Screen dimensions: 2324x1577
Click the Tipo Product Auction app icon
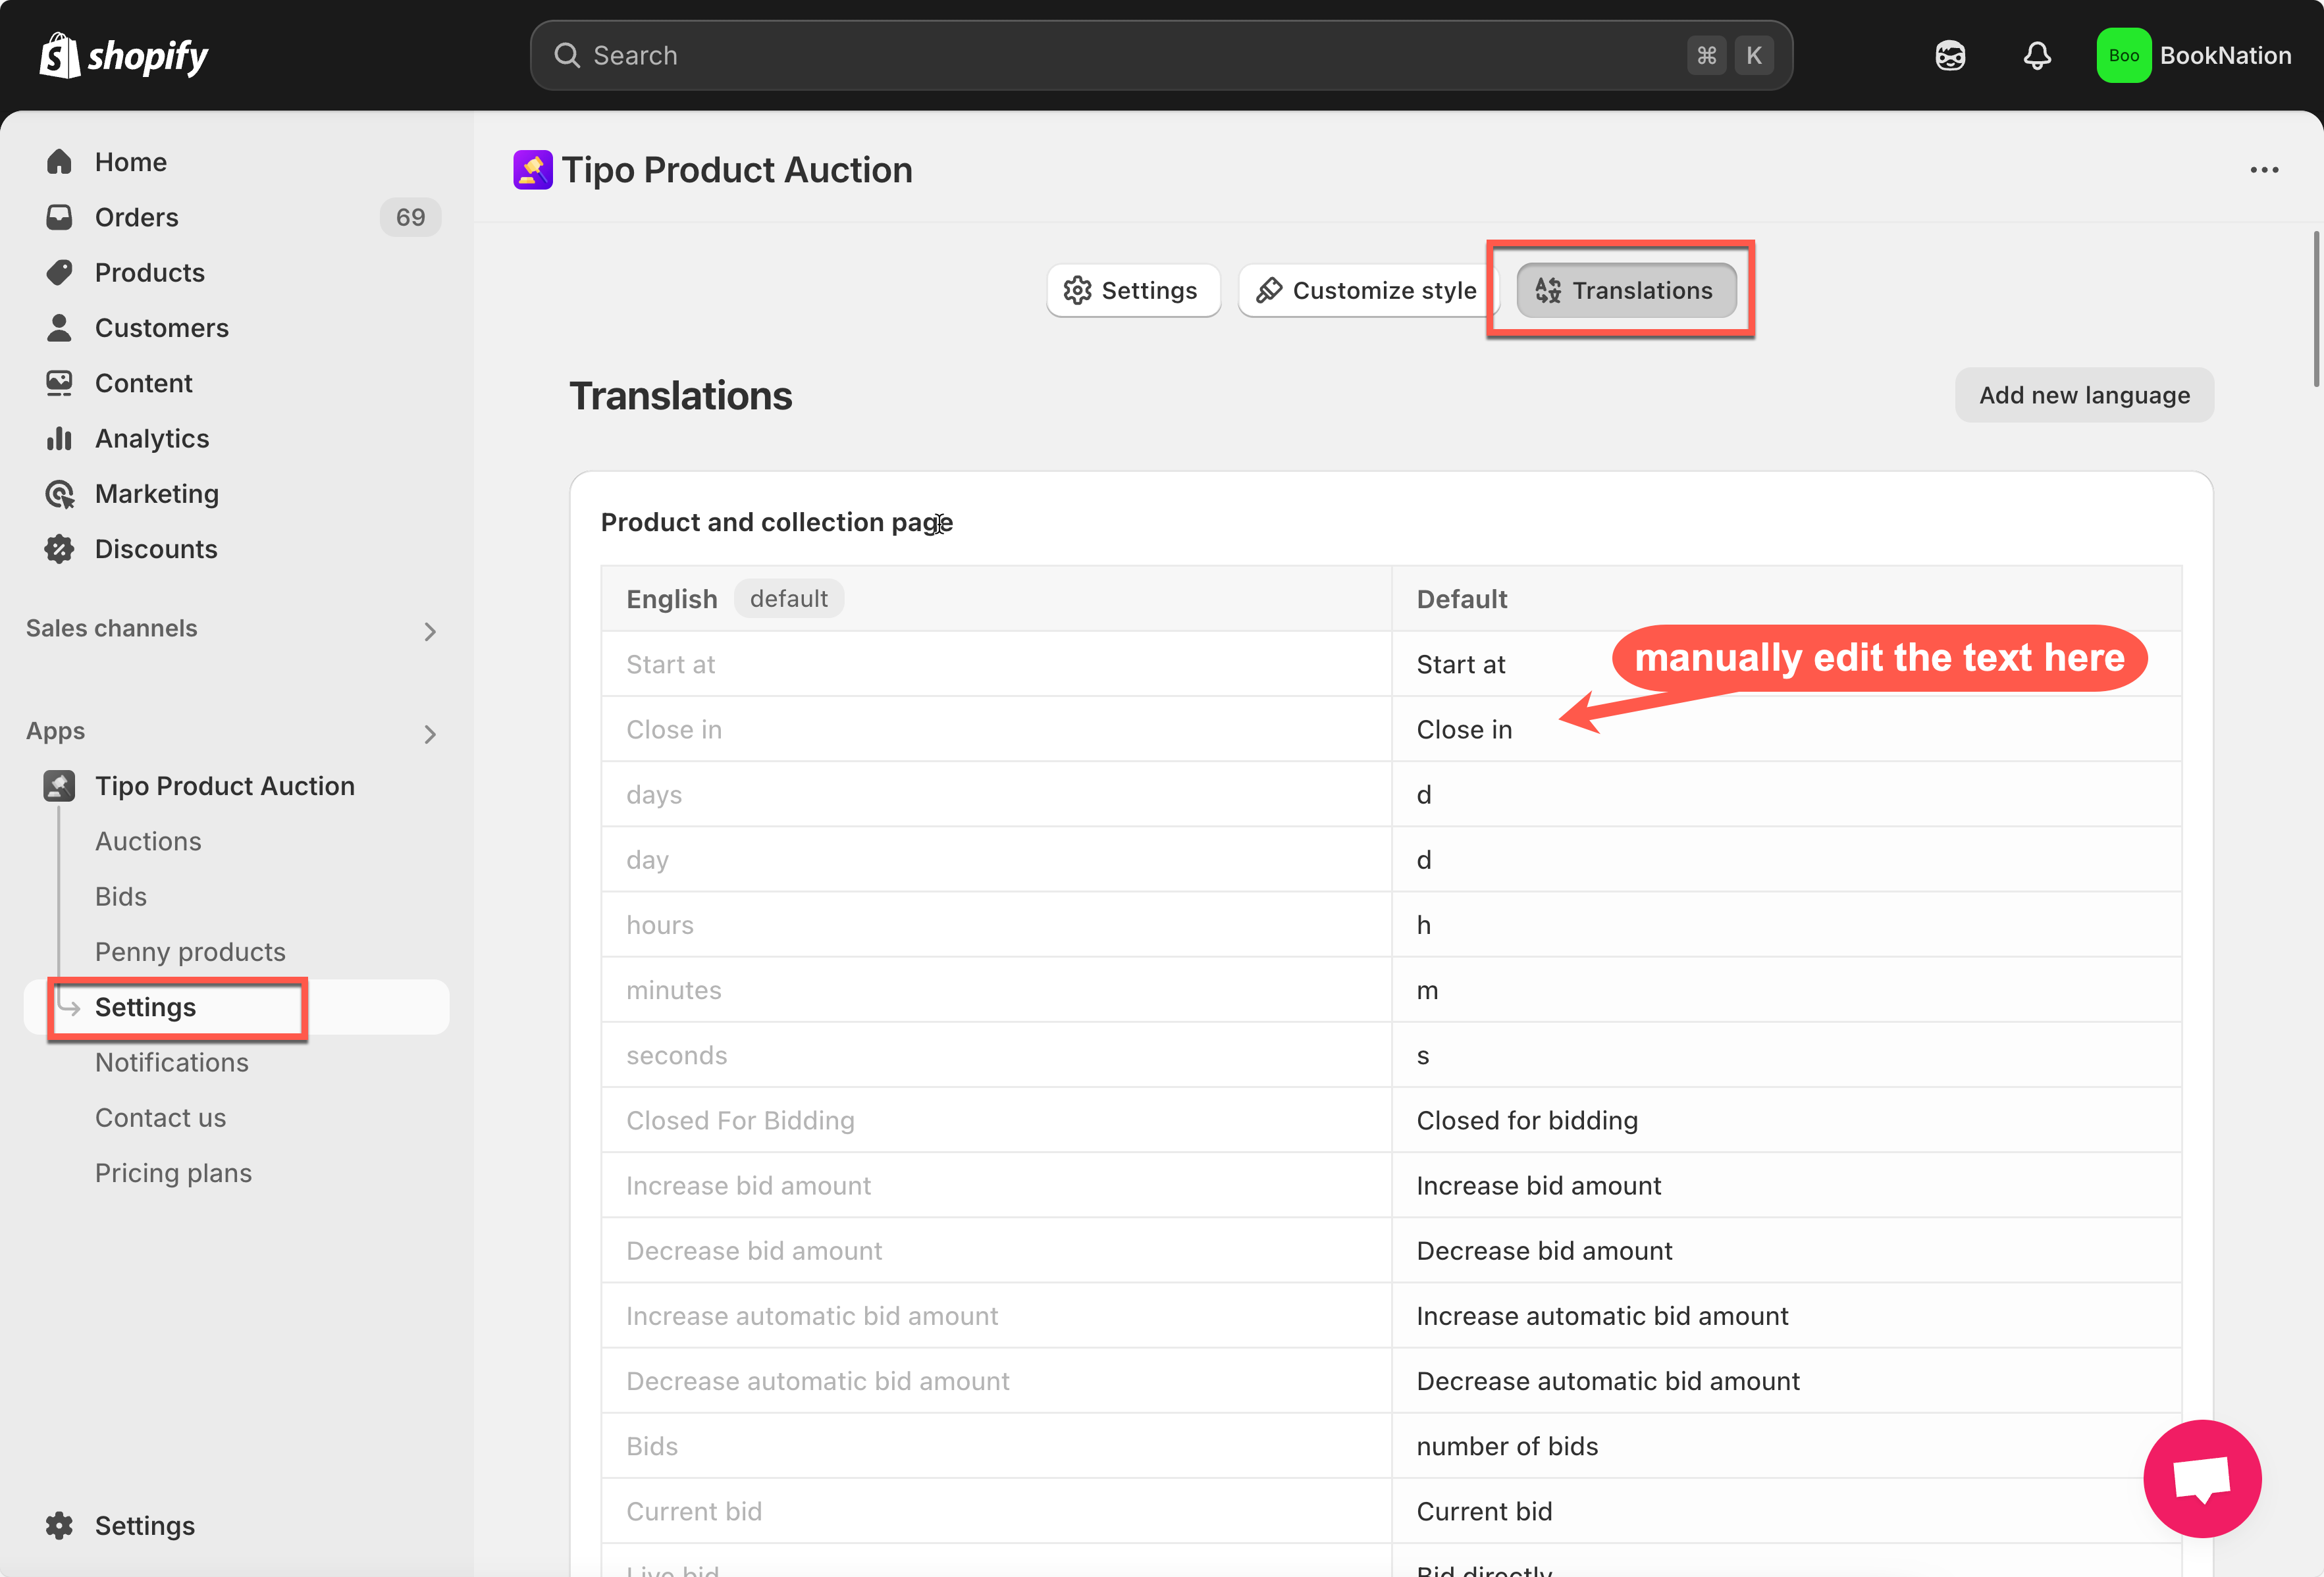pyautogui.click(x=532, y=170)
